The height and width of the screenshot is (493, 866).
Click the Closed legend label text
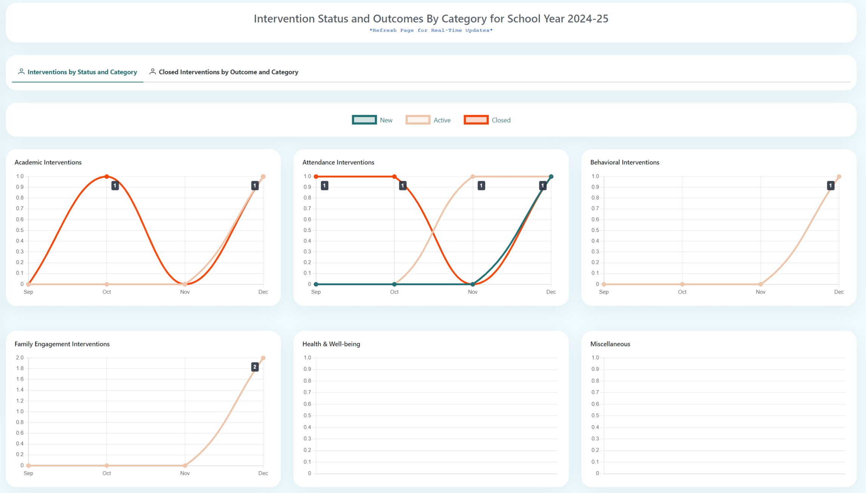[x=501, y=120]
